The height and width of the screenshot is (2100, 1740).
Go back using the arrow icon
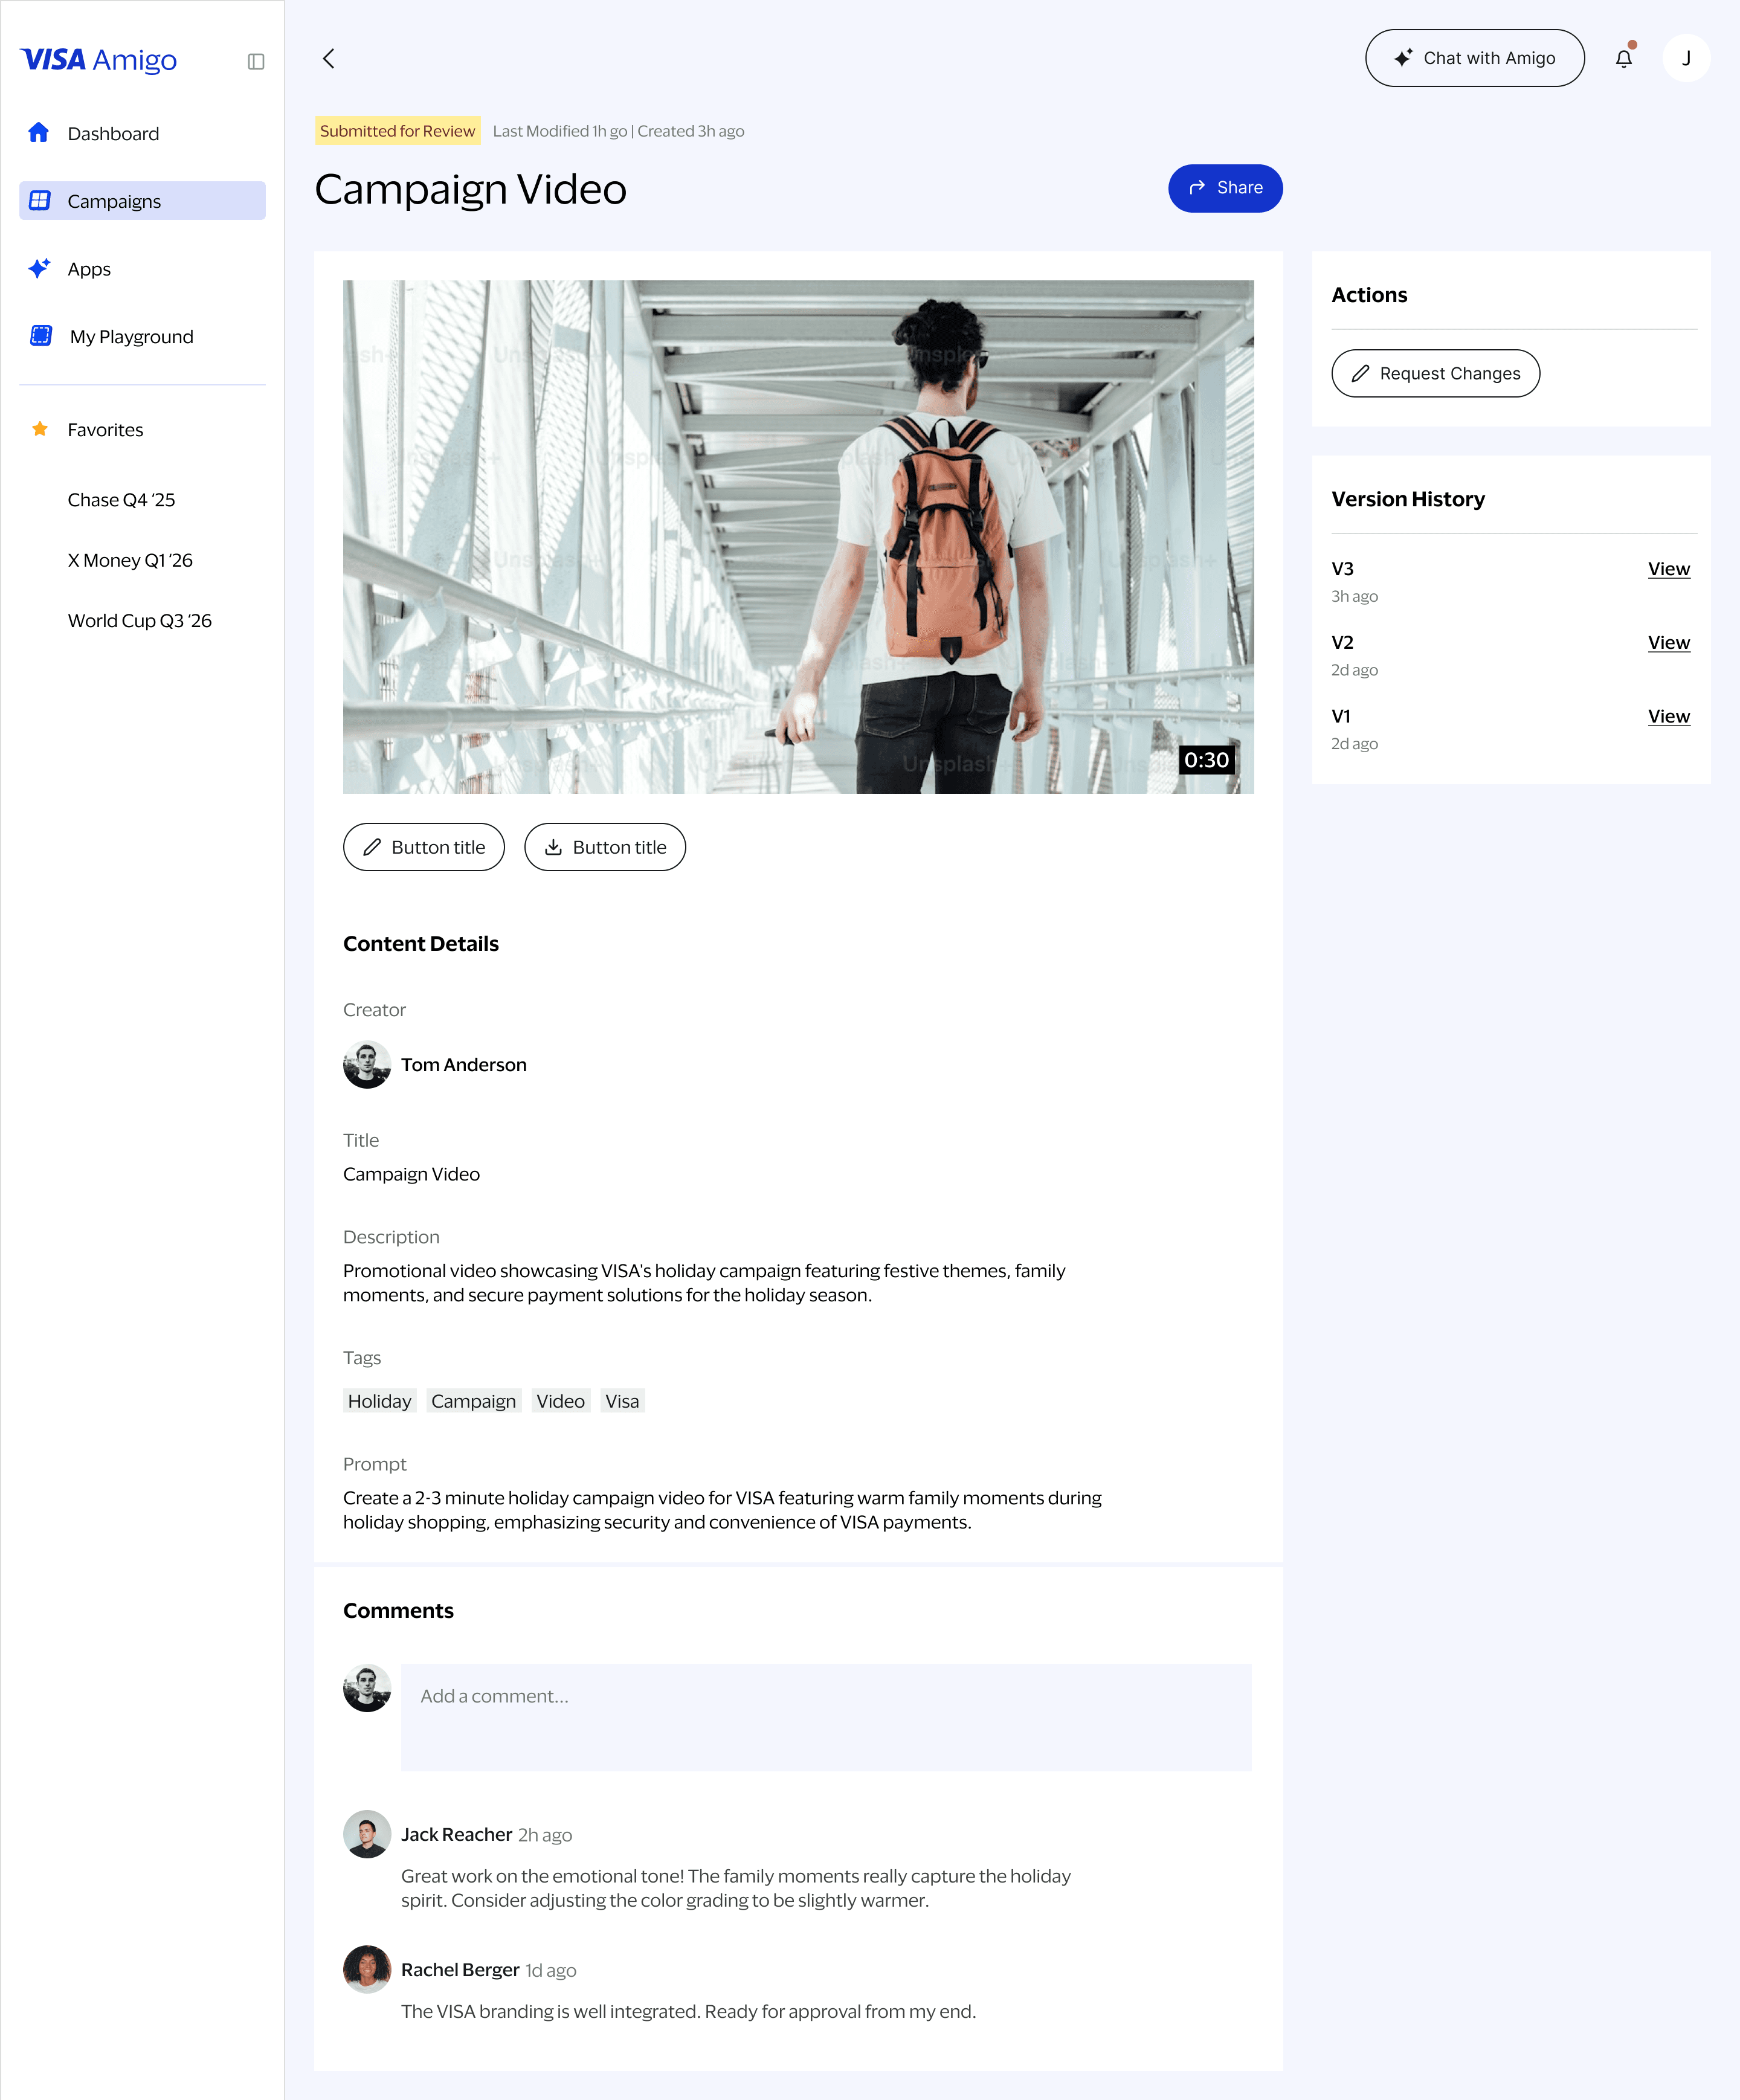[329, 59]
